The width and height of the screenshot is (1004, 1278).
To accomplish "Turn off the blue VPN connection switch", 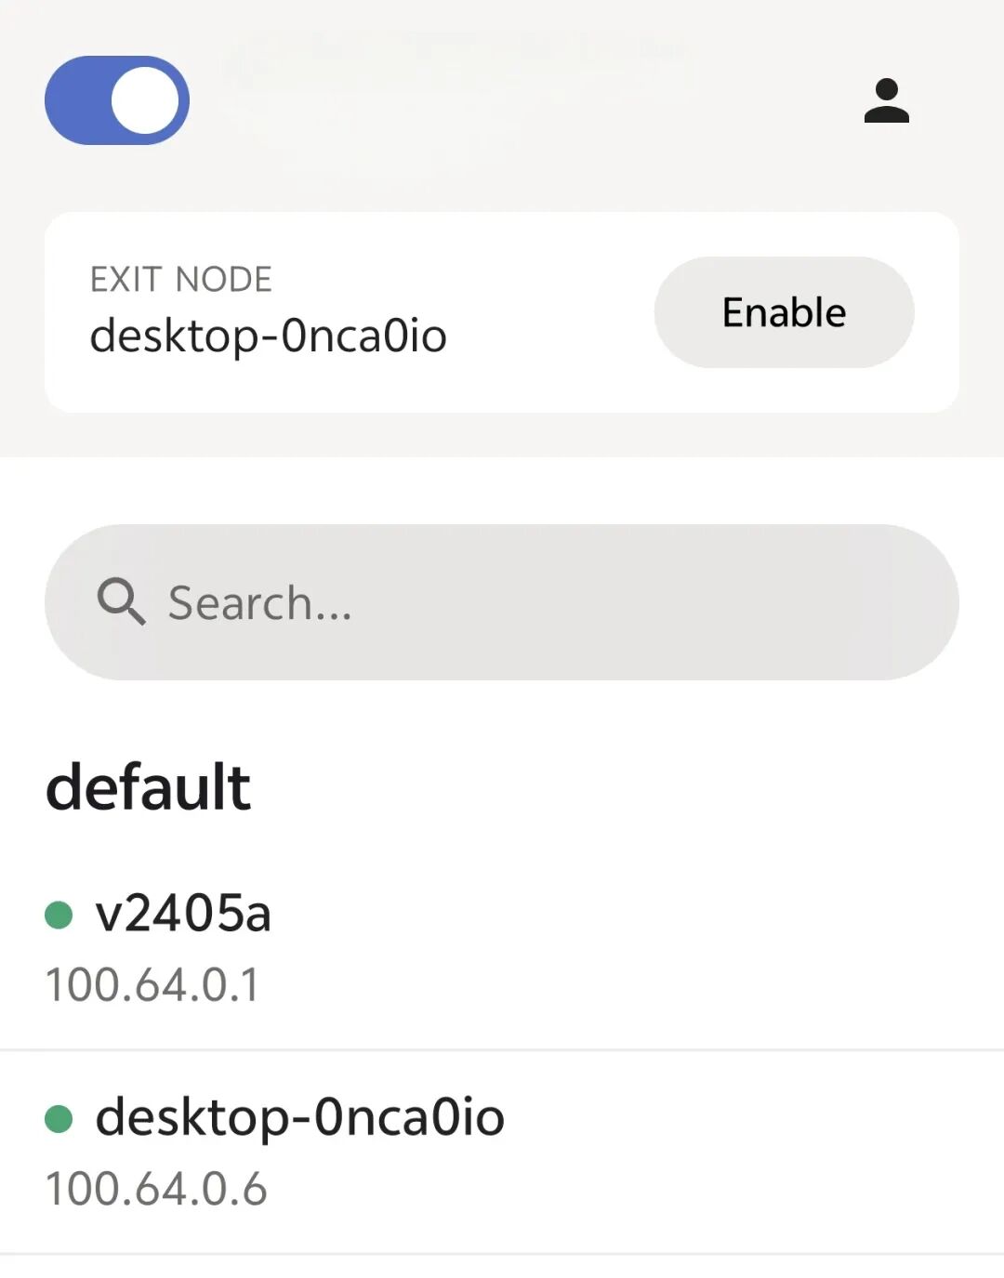I will click(x=117, y=100).
